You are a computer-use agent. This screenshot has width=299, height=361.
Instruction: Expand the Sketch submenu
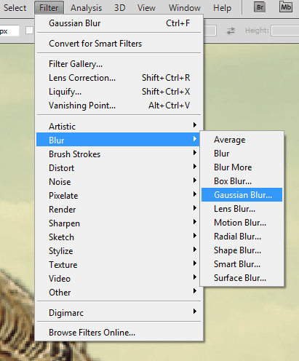point(119,237)
